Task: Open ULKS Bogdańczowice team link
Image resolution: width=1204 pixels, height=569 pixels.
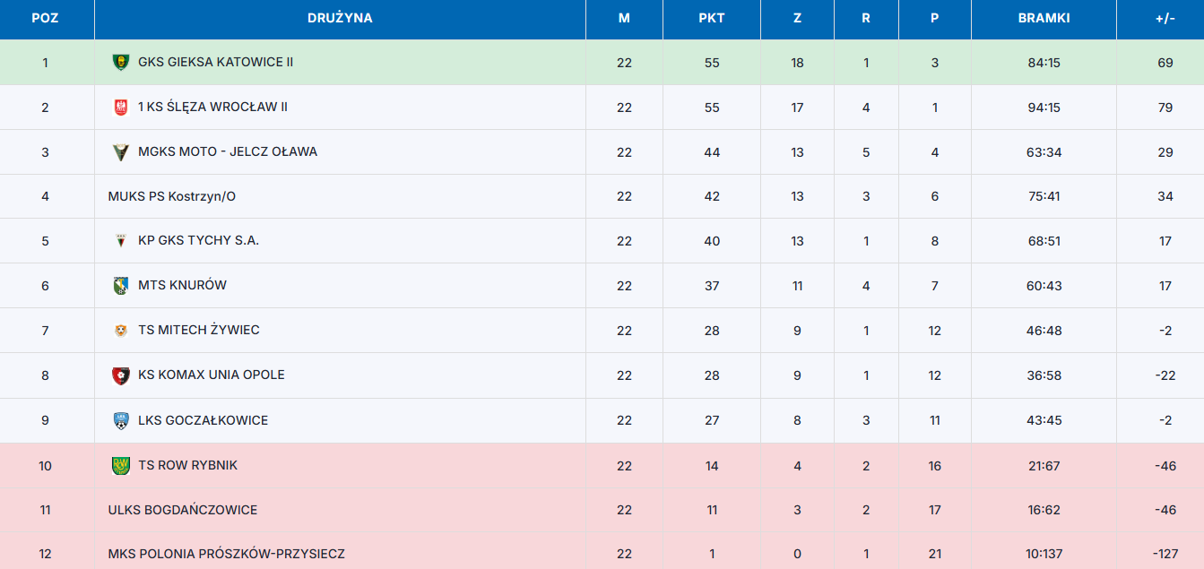Action: [183, 510]
